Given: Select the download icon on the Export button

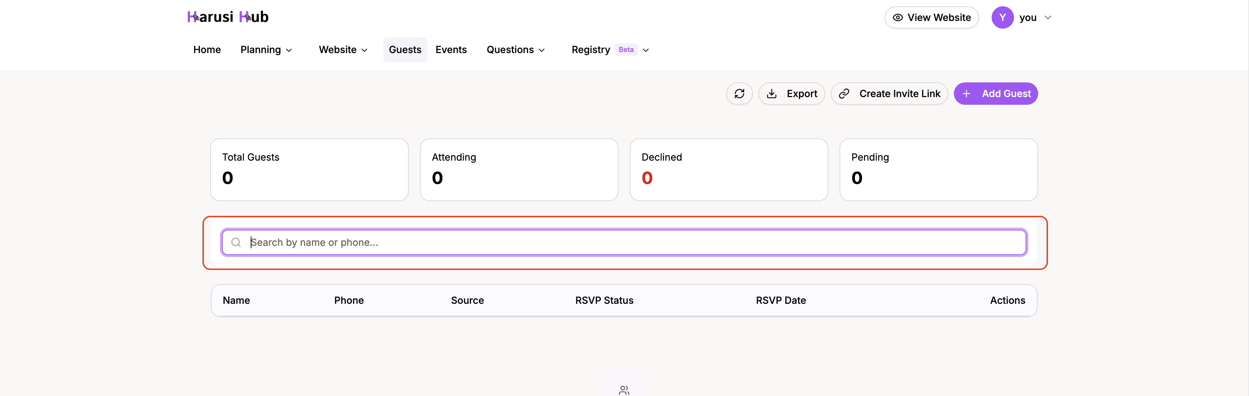Looking at the screenshot, I should click(772, 94).
